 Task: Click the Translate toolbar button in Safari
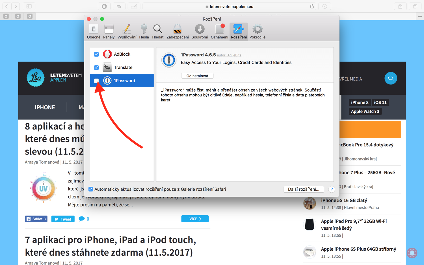coord(119,6)
